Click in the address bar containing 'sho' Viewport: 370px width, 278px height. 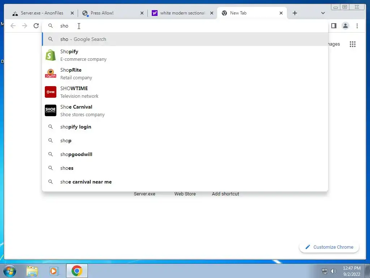[185, 26]
